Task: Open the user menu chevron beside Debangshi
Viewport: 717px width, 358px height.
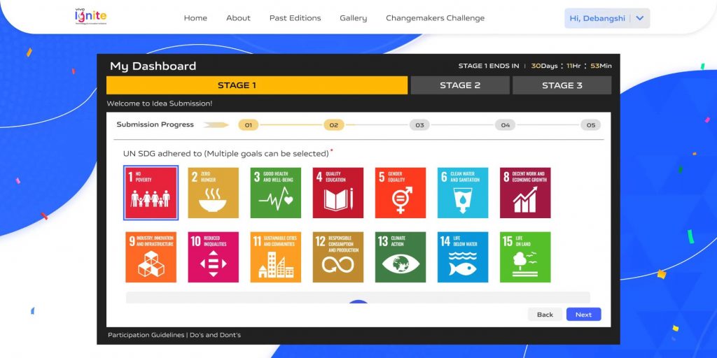Action: [640, 18]
